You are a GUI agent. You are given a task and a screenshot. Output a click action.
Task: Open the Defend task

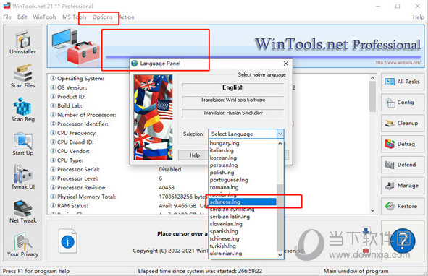point(403,165)
